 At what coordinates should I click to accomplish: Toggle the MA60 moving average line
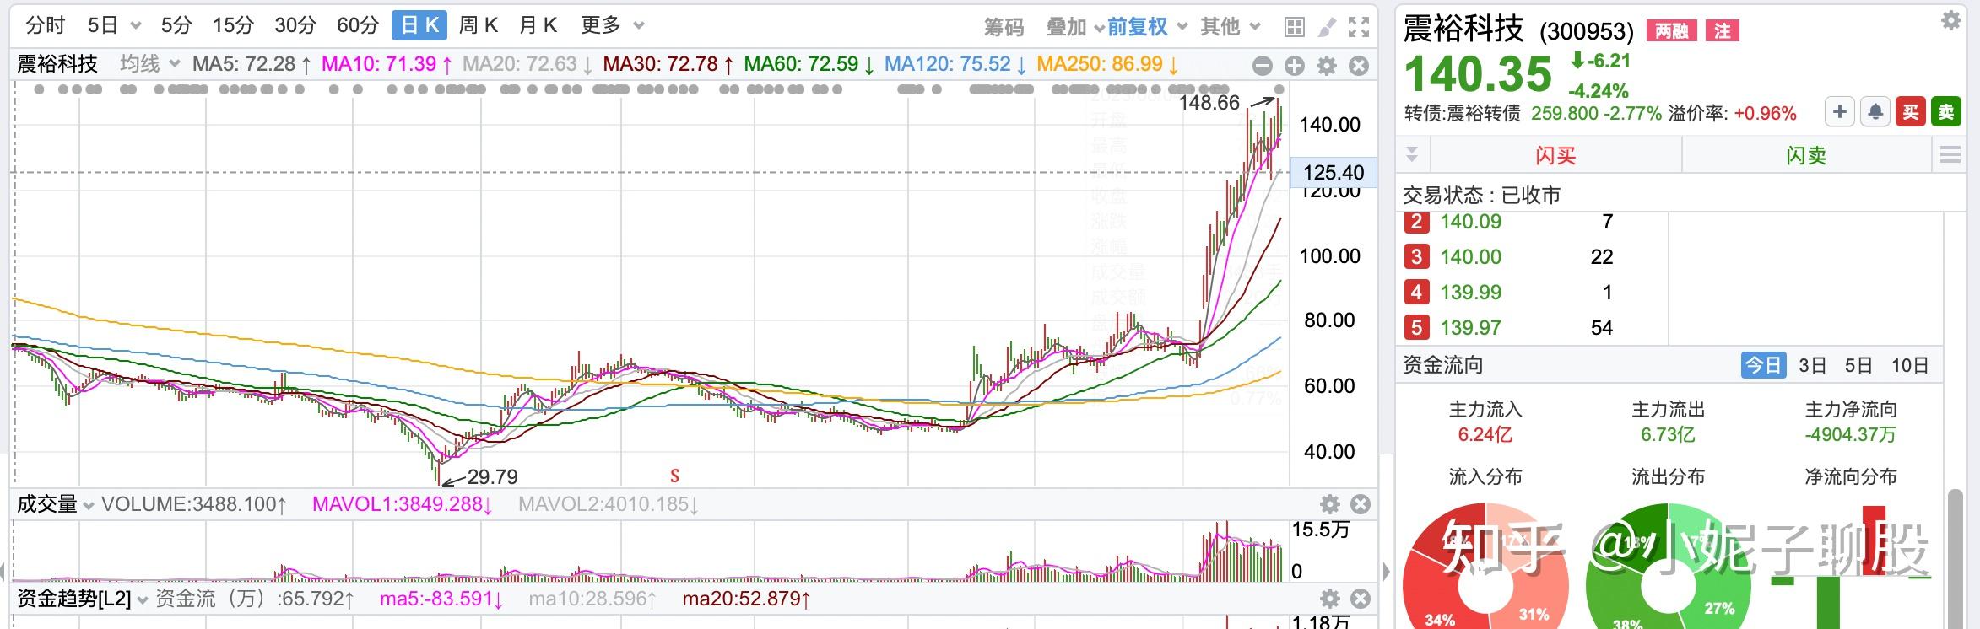click(x=809, y=64)
